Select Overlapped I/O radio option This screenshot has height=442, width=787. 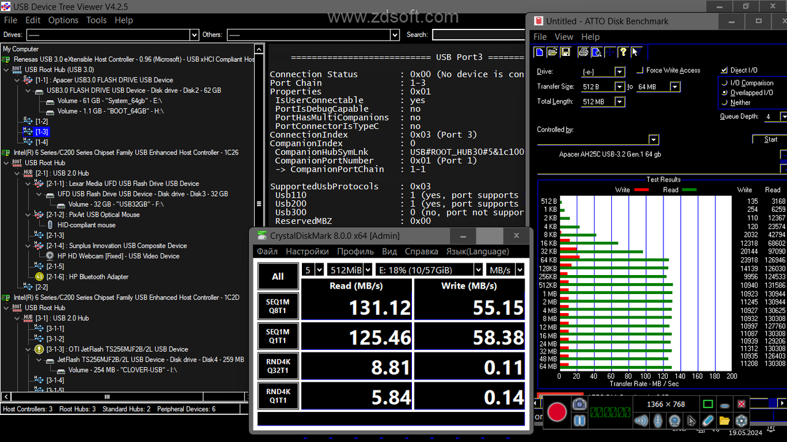(x=725, y=93)
